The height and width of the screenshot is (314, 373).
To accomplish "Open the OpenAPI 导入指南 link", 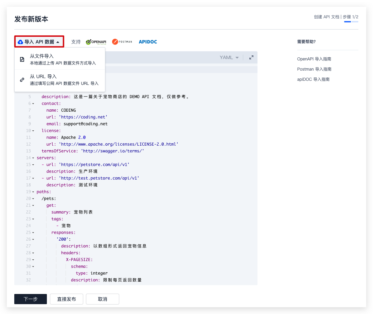I will [314, 59].
